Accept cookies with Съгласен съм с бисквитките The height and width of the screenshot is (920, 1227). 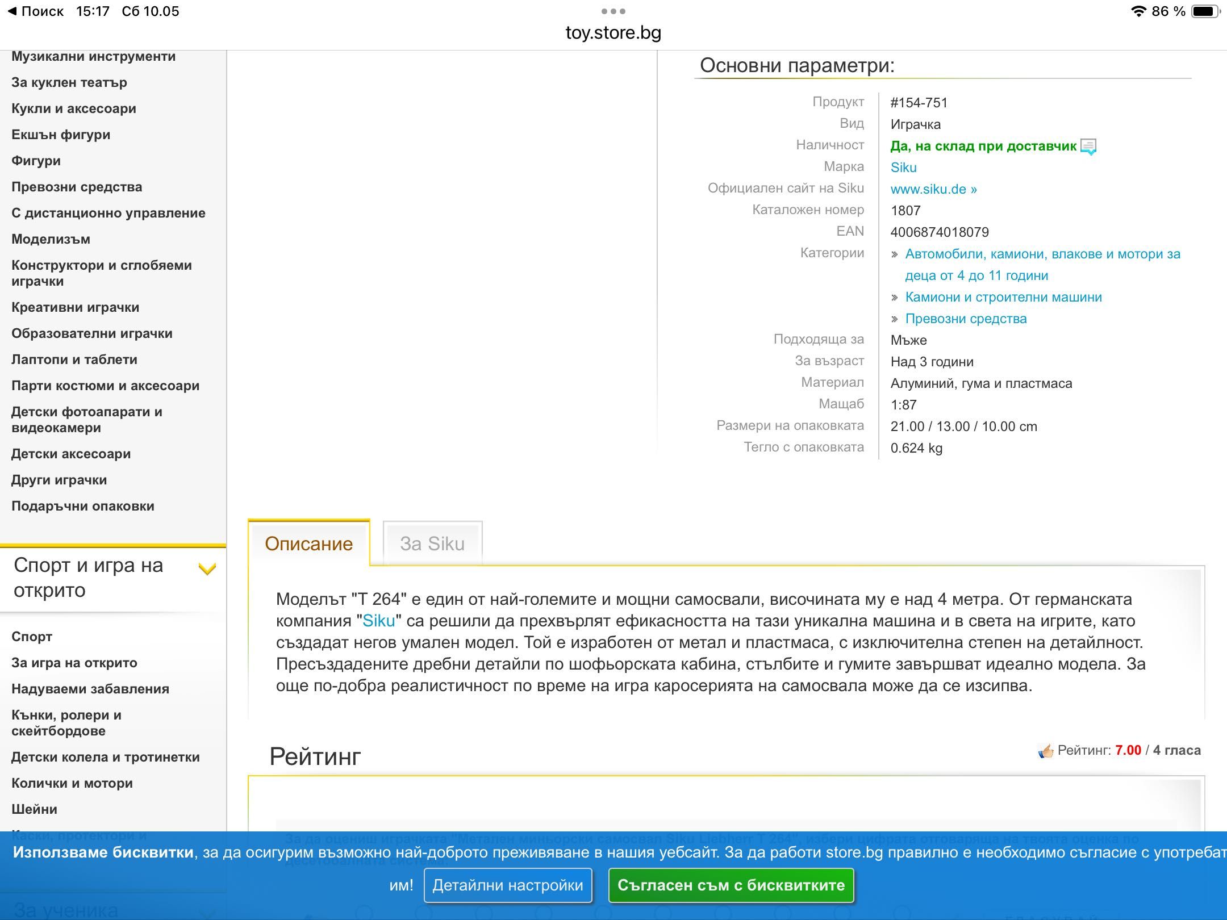(731, 885)
